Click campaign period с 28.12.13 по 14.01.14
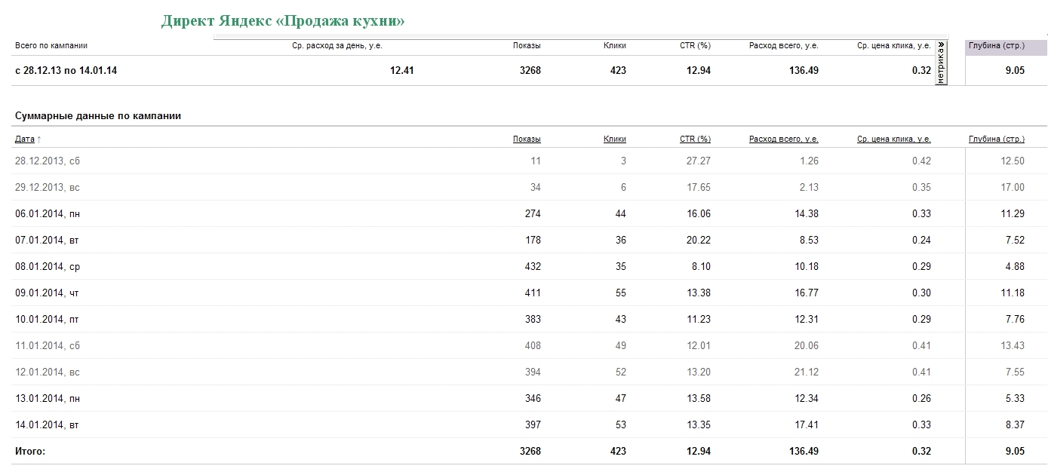 coord(66,70)
